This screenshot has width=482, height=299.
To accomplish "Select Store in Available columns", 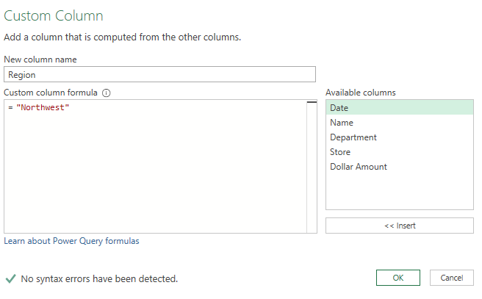I will [399, 152].
